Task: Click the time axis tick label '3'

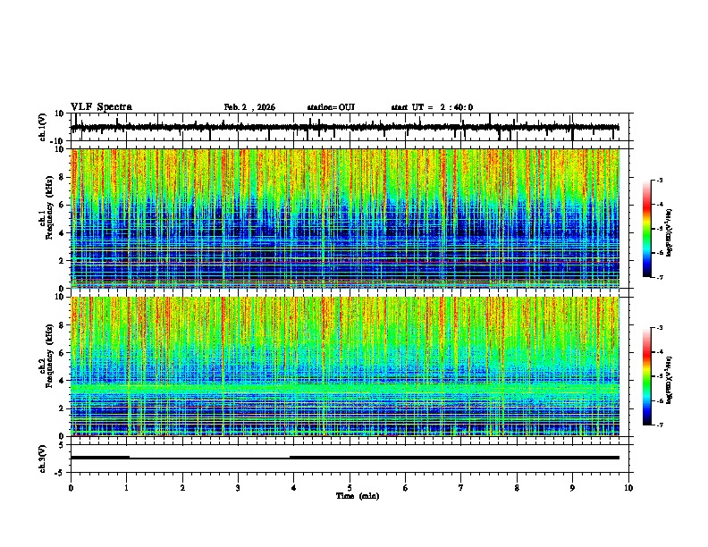Action: pos(238,488)
